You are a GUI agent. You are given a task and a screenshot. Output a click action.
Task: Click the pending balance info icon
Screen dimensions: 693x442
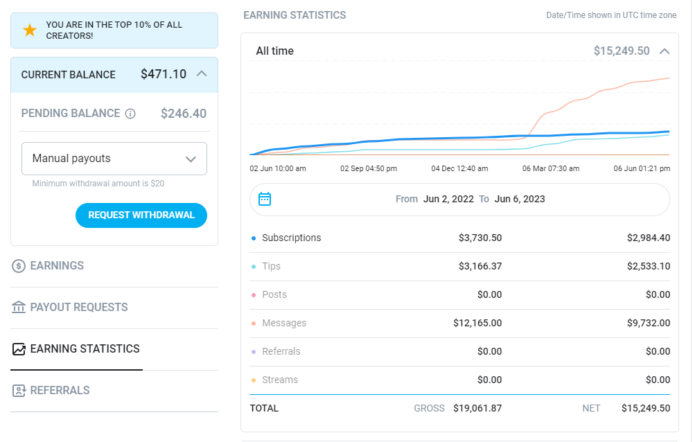coord(130,114)
